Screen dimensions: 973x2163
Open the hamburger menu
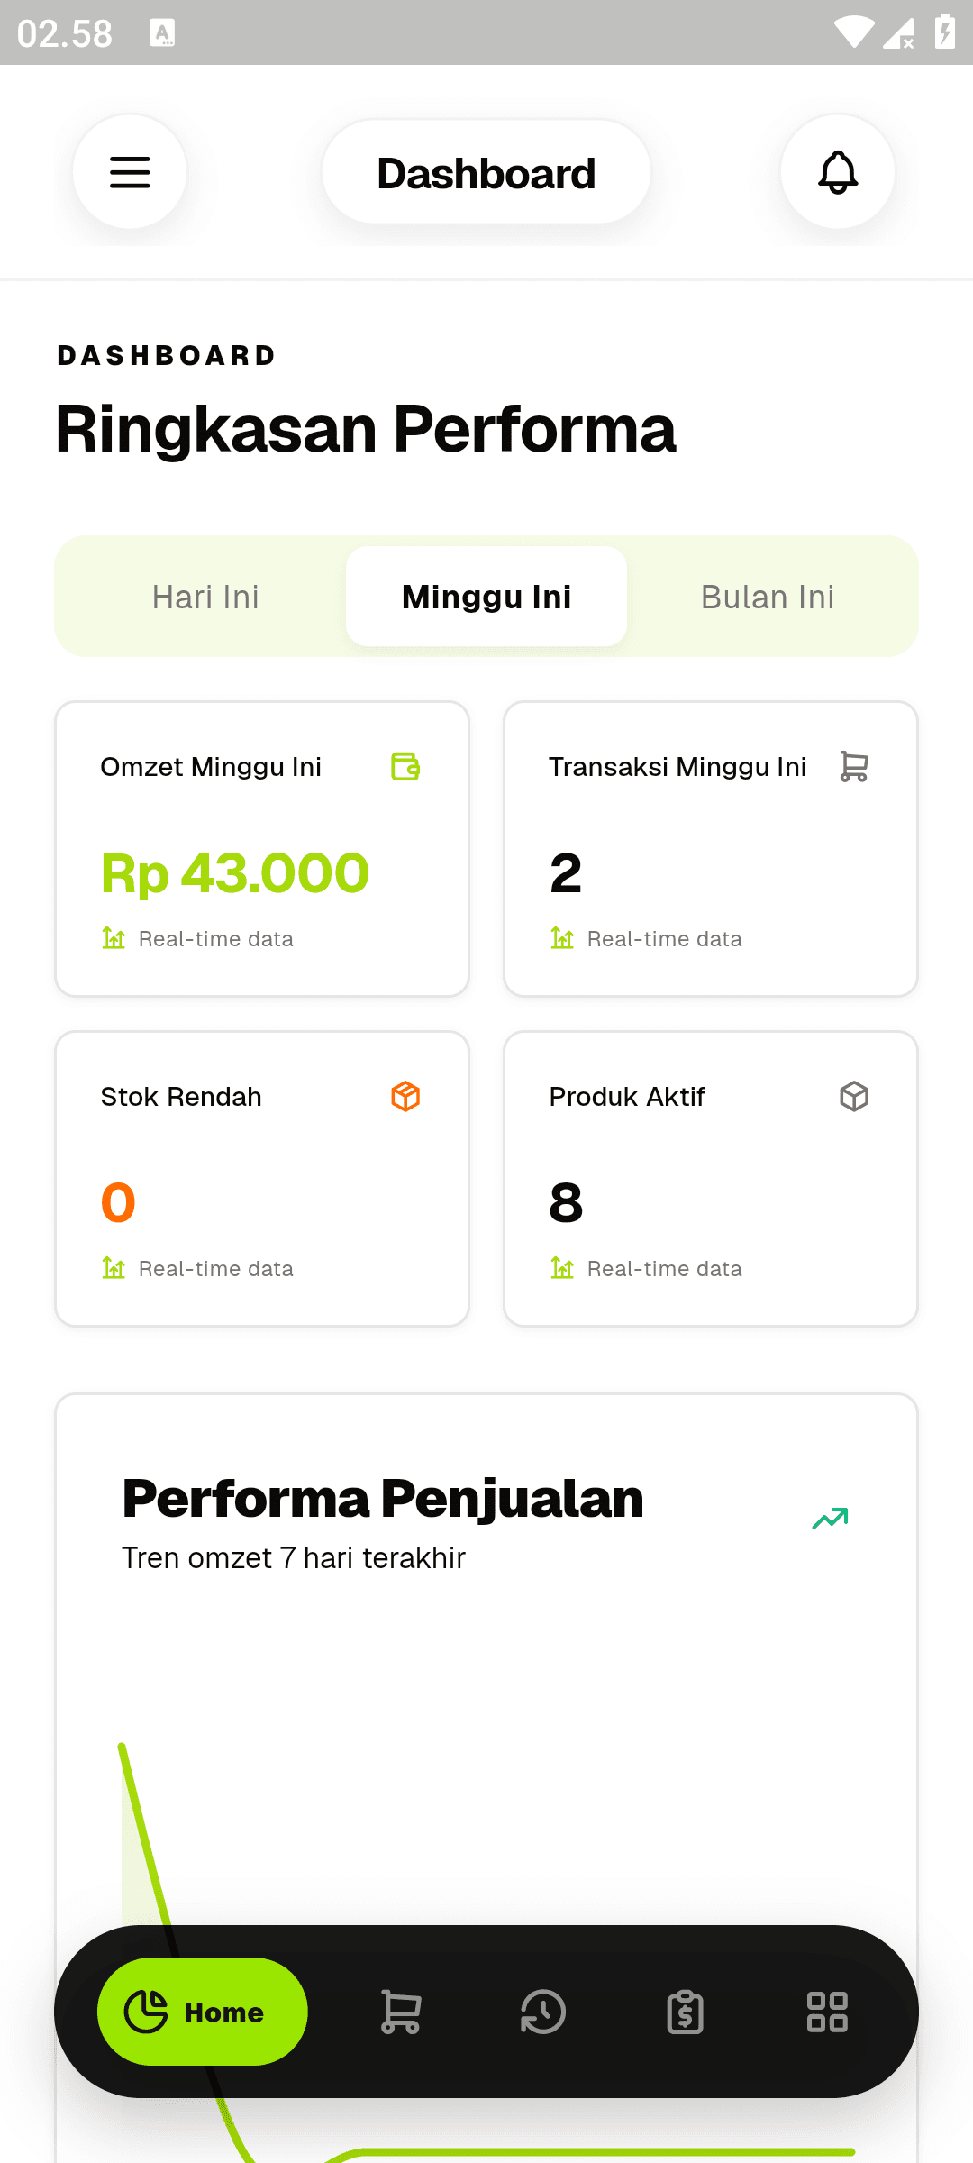click(130, 172)
